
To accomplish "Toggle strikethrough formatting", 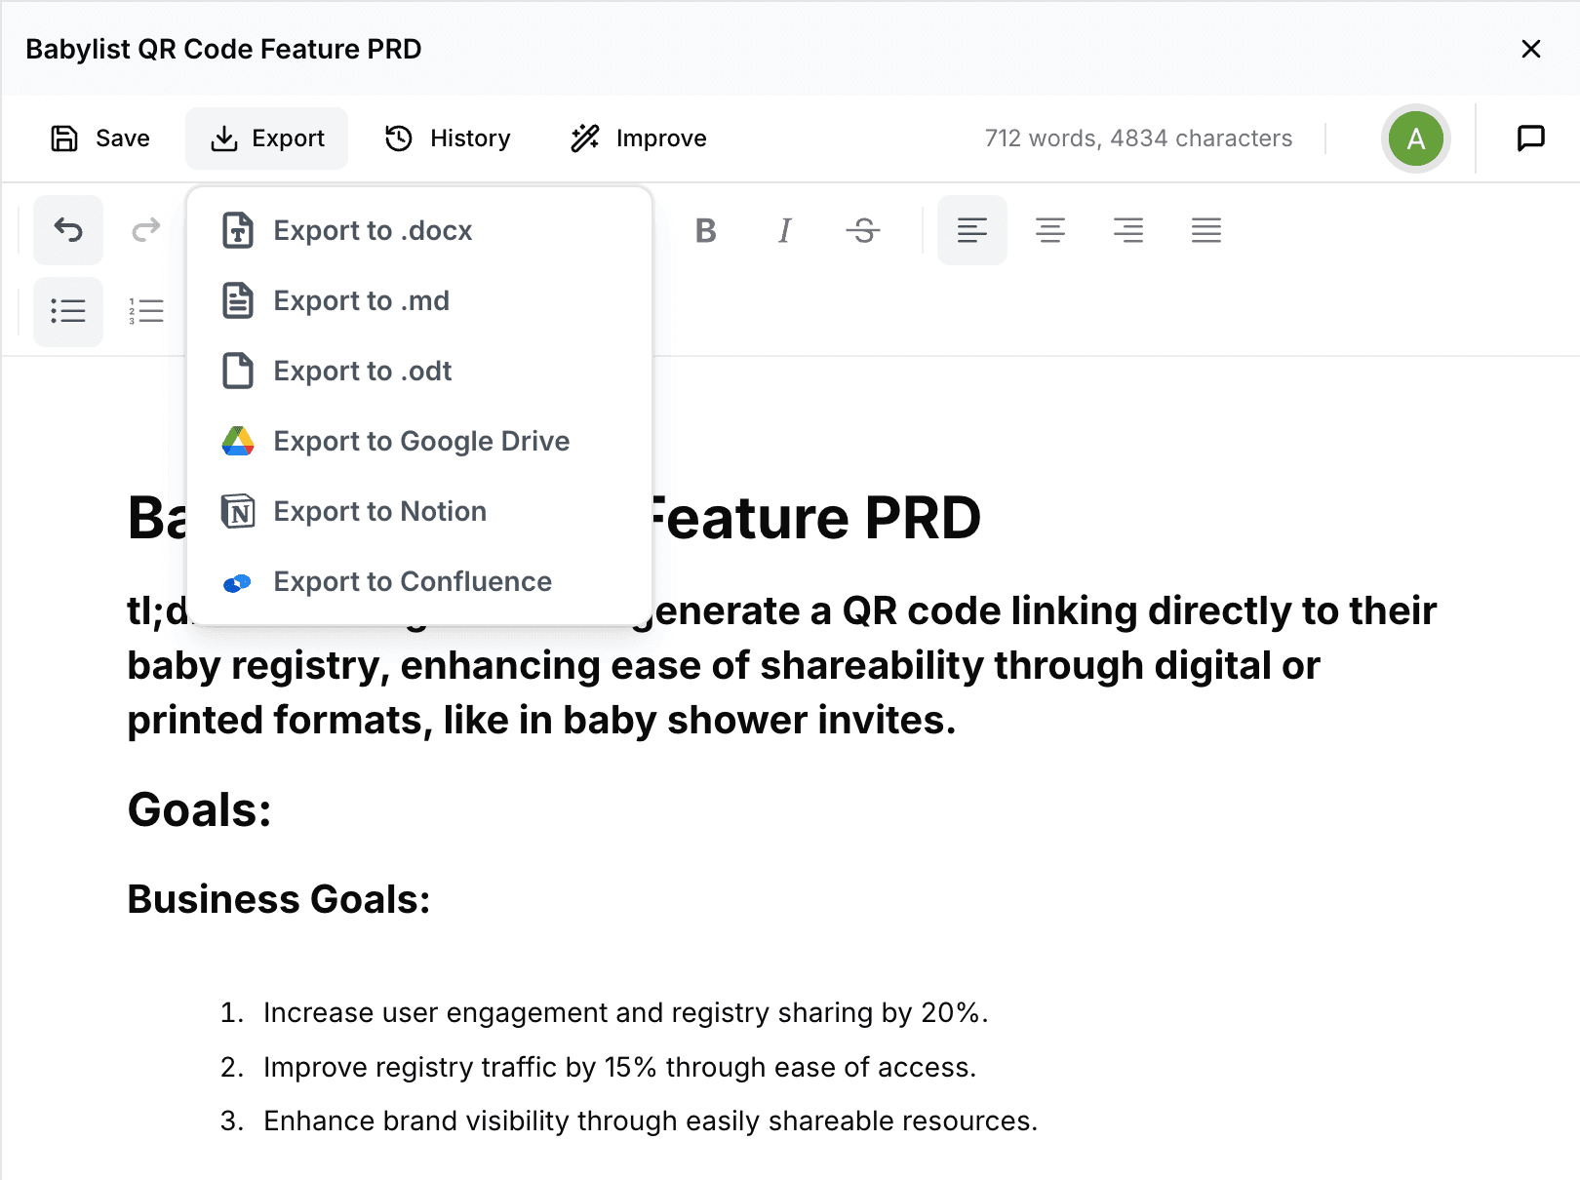I will 863,230.
